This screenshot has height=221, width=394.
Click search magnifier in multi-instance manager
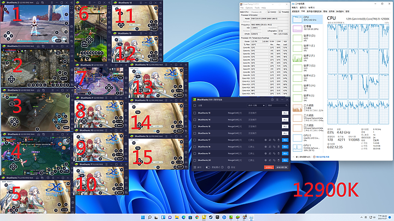click(286, 105)
